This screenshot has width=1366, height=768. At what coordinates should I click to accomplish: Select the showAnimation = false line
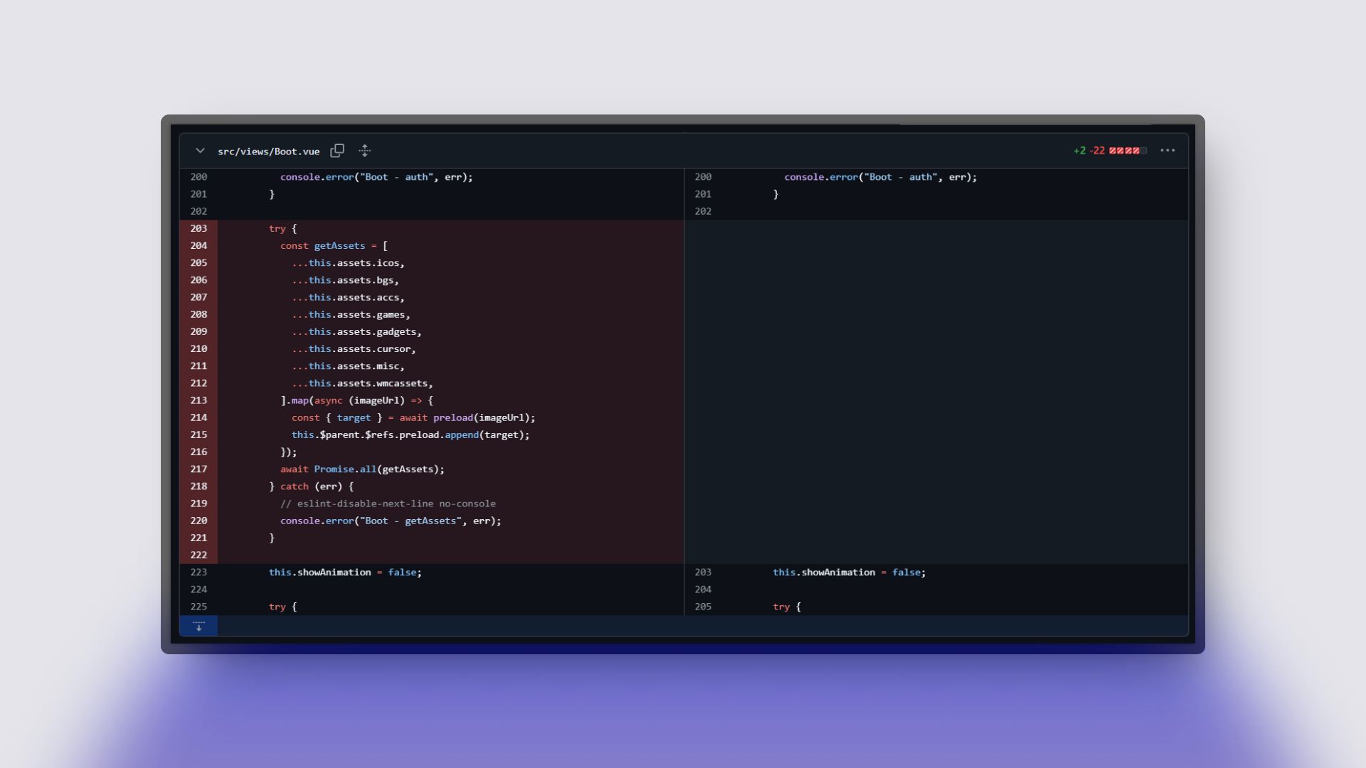click(345, 572)
